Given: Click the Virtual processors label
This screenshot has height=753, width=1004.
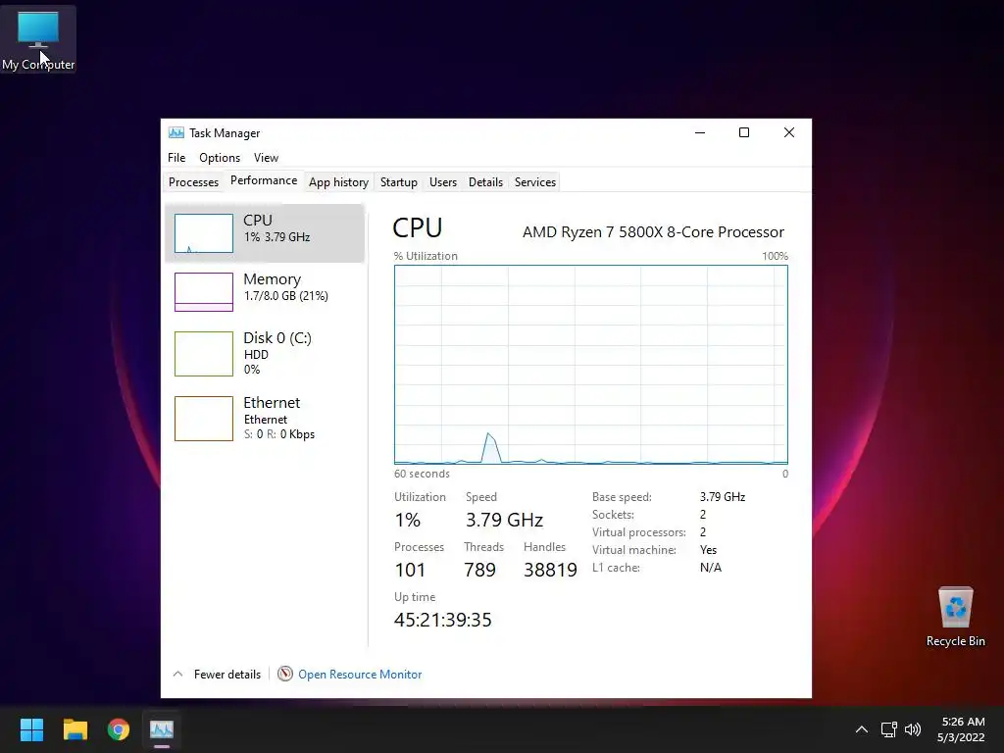Looking at the screenshot, I should (x=638, y=532).
